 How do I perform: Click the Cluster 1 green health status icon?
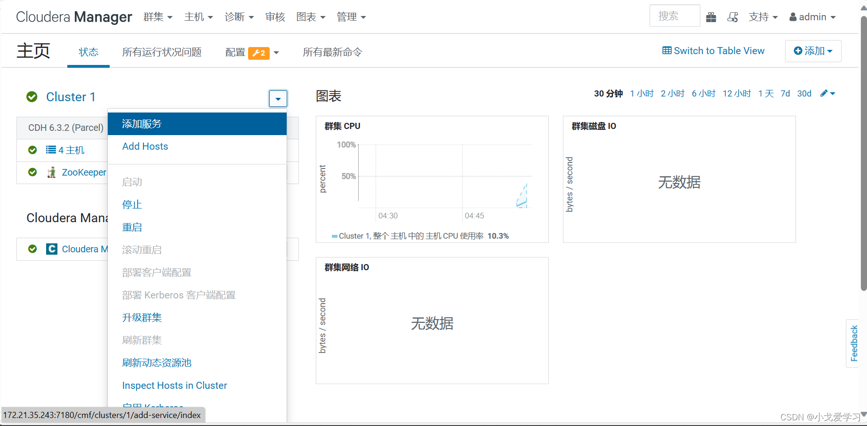32,97
